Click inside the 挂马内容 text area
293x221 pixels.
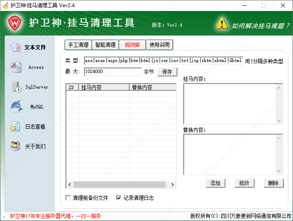pyautogui.click(x=230, y=104)
